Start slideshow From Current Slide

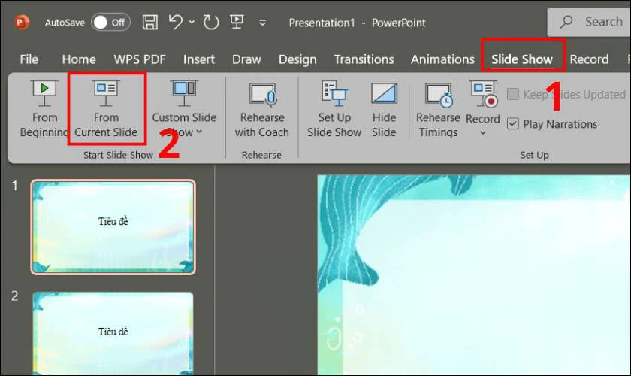[x=106, y=109]
